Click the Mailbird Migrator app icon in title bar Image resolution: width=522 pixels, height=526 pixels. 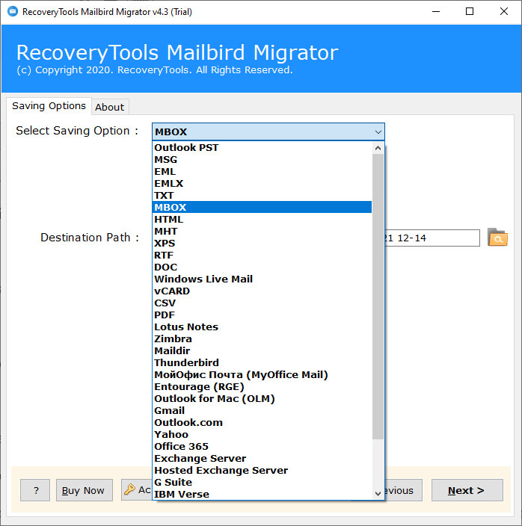13,12
